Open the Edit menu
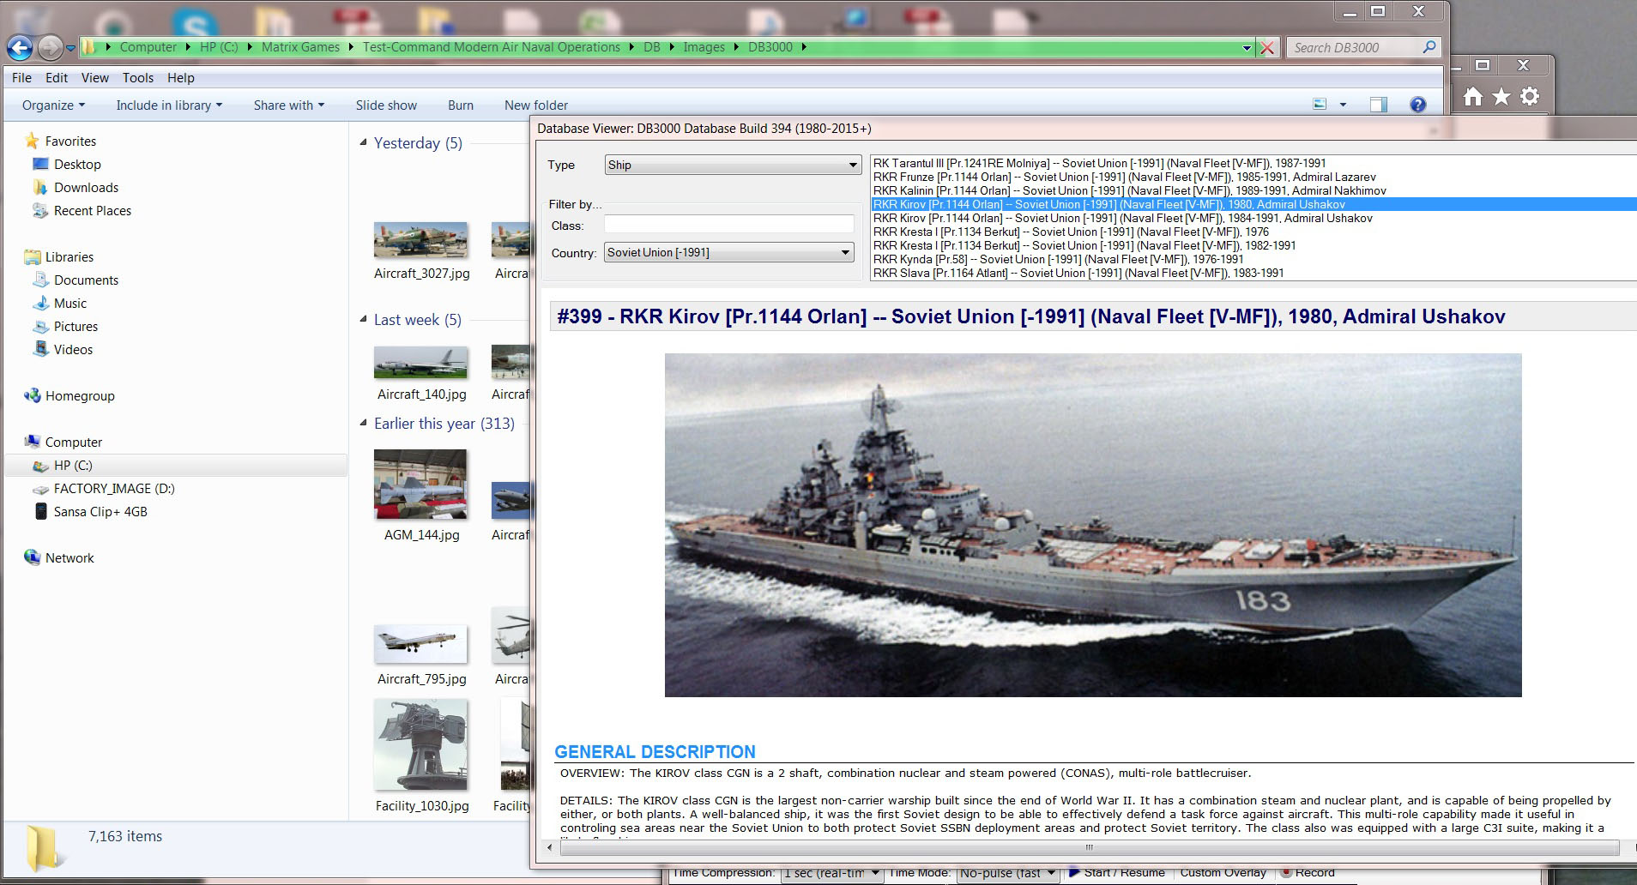The image size is (1637, 885). pos(57,77)
